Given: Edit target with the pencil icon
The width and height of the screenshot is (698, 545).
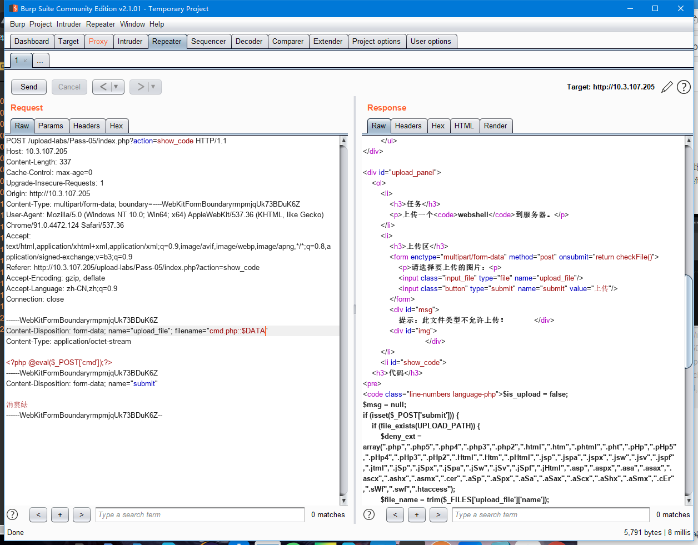Looking at the screenshot, I should point(667,87).
